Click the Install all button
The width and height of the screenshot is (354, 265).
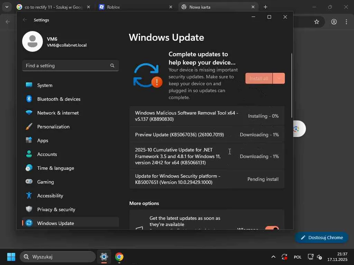click(259, 78)
